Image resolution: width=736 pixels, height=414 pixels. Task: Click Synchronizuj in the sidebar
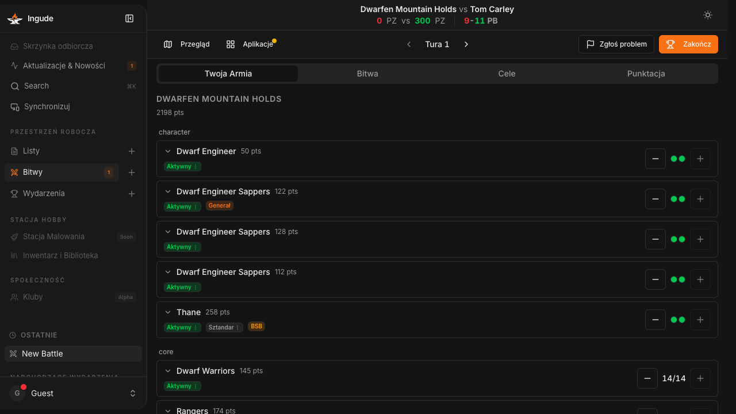point(73,106)
